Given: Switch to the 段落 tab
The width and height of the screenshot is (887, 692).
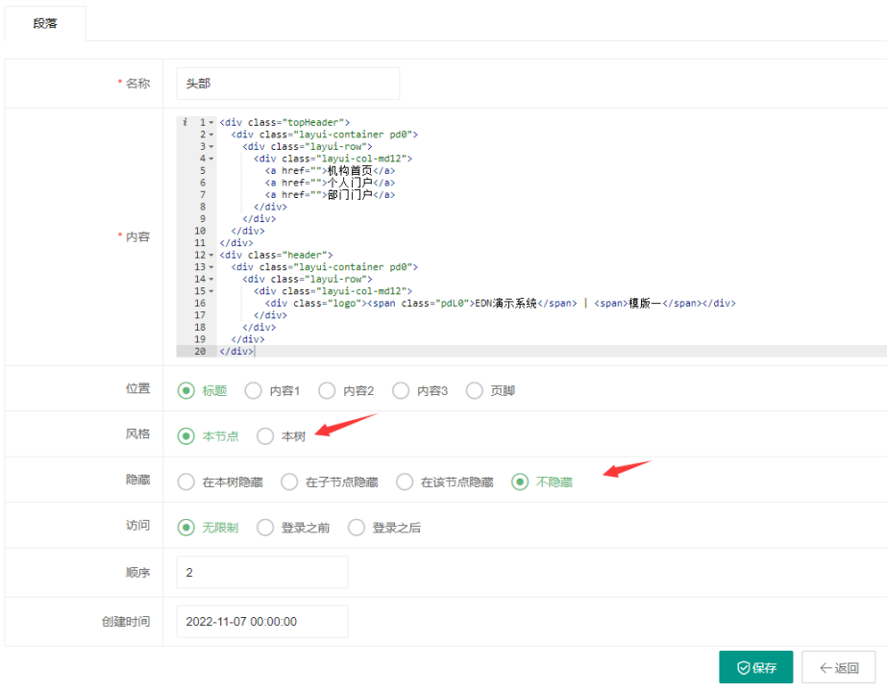Looking at the screenshot, I should tap(45, 24).
